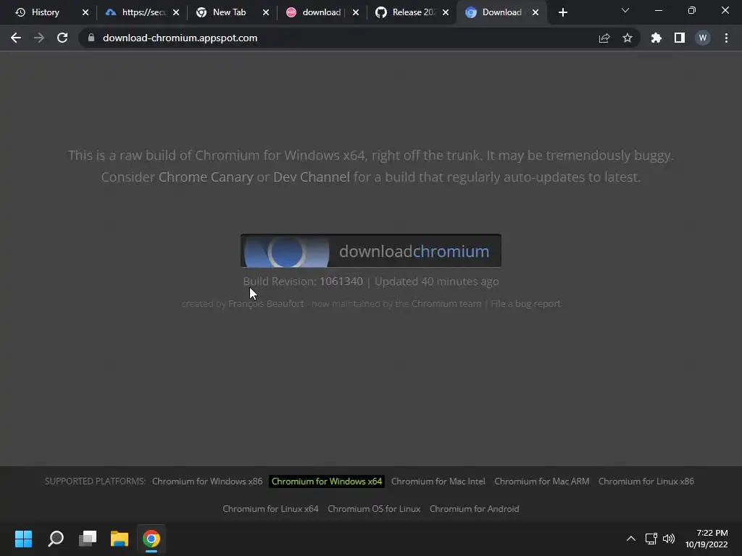Image resolution: width=742 pixels, height=556 pixels.
Task: Select Chromium for Mac ARM
Action: (542, 481)
